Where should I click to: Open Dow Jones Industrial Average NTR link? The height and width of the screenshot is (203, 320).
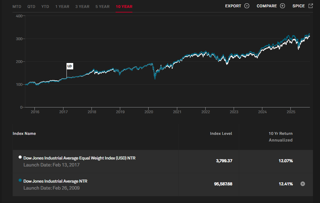(x=55, y=181)
